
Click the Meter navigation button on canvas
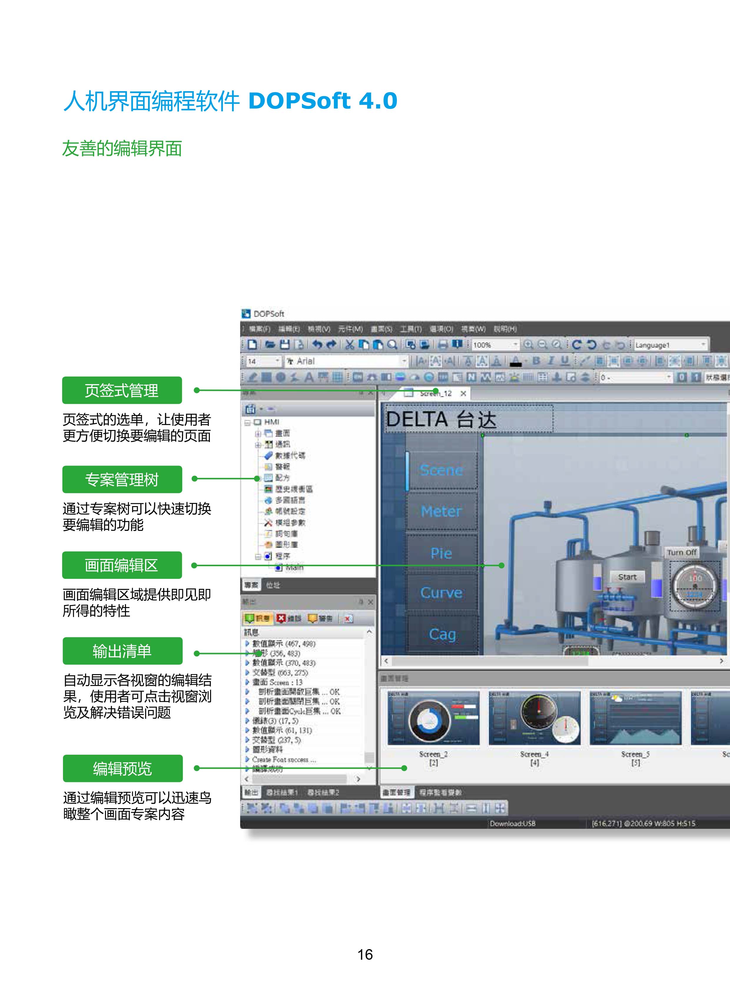(441, 511)
